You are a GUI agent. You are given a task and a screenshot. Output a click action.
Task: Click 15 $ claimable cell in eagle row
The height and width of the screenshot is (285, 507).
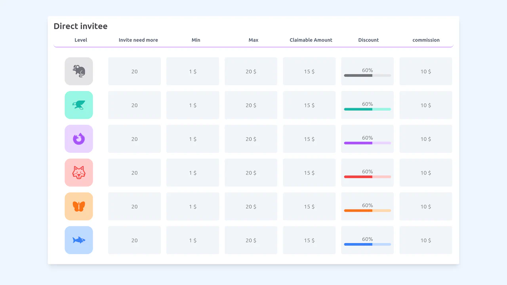(309, 105)
